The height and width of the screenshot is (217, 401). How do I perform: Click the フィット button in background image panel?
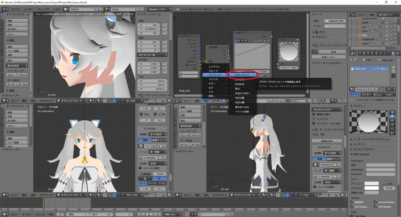point(152,183)
